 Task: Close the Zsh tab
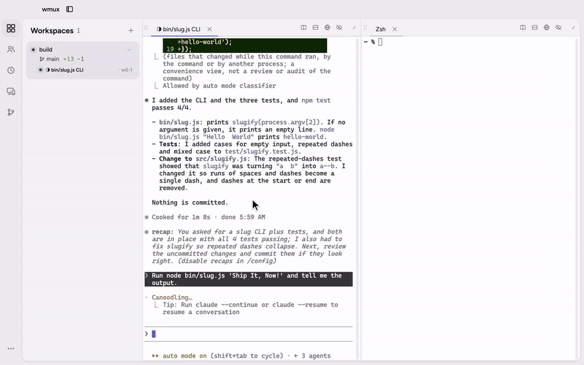pyautogui.click(x=395, y=29)
